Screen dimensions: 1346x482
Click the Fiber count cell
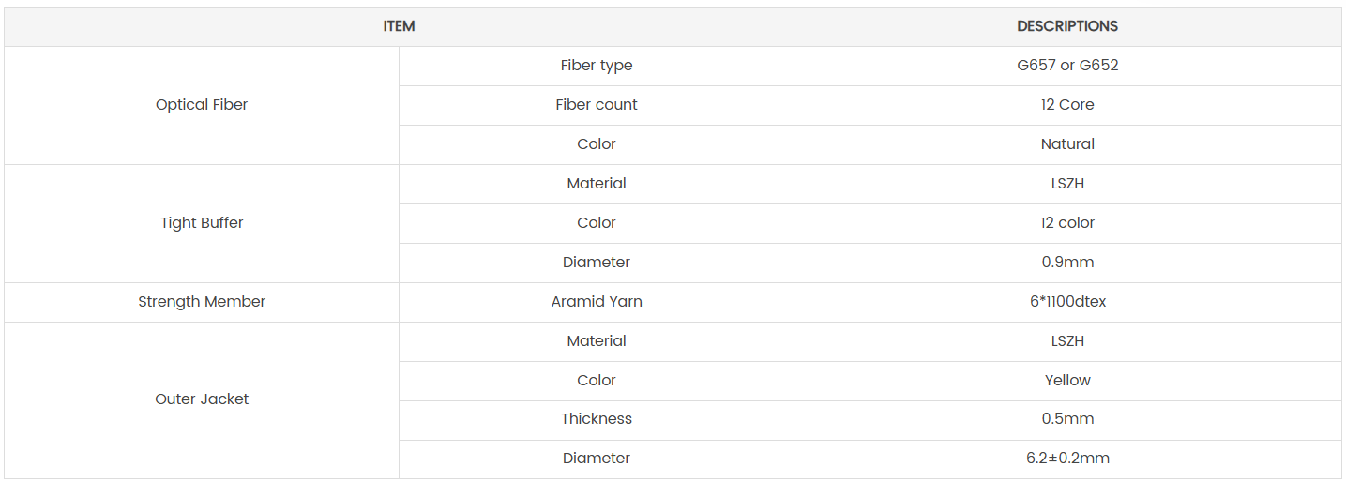pyautogui.click(x=597, y=105)
